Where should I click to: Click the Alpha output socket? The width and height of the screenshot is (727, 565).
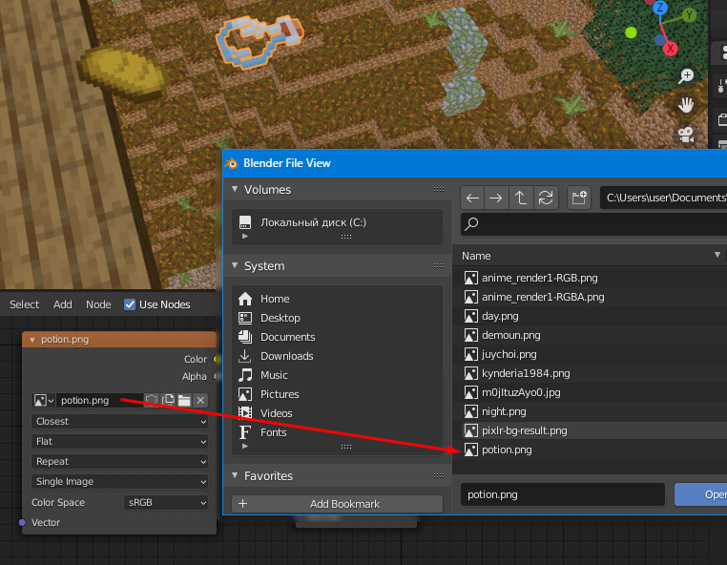pos(216,376)
